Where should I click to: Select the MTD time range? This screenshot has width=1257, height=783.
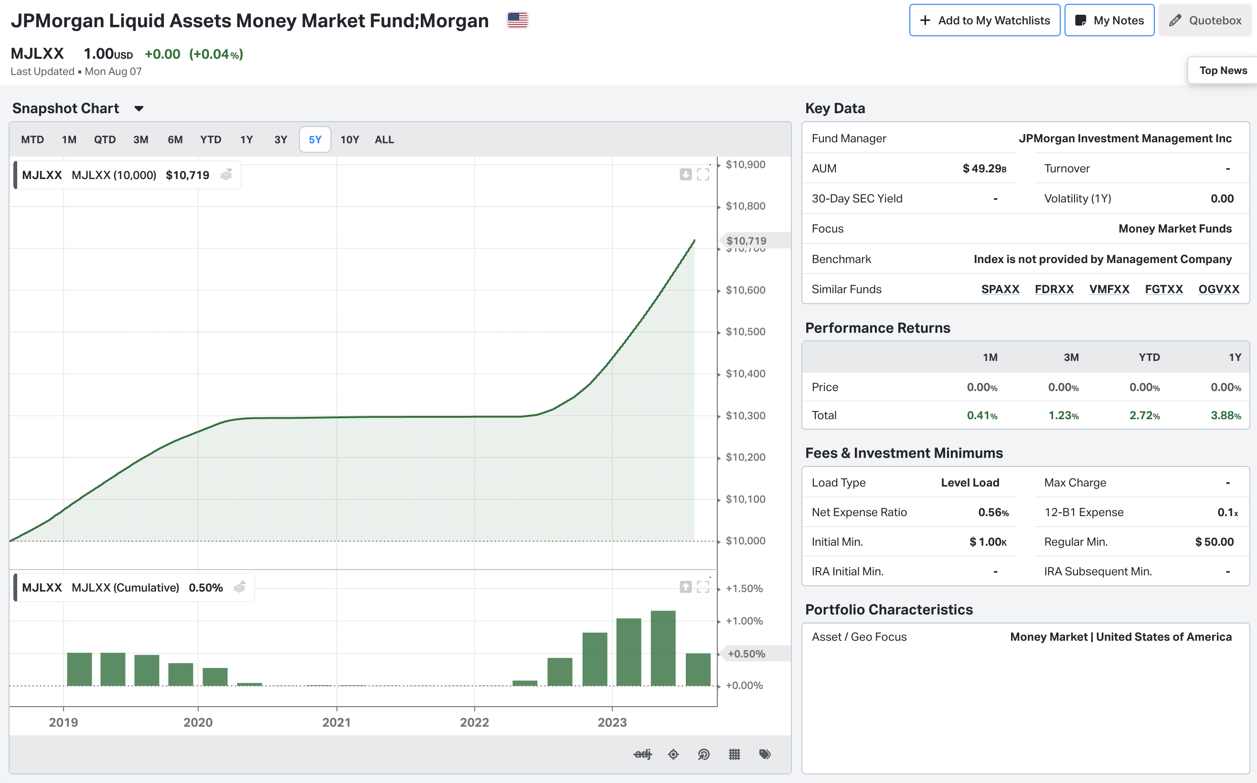(32, 139)
